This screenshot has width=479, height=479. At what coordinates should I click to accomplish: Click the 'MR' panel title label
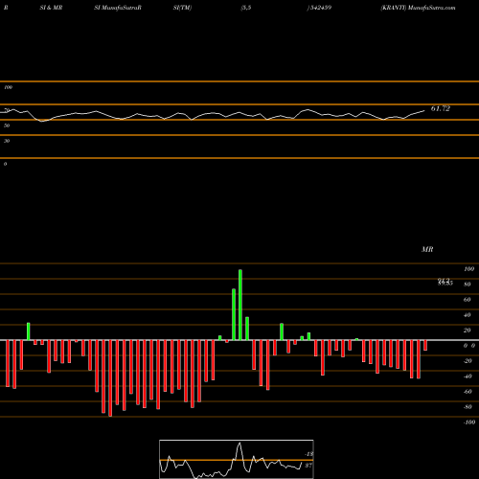coord(427,249)
